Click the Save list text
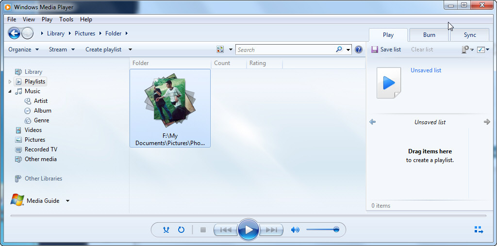Screen dimensions: 497x246 pyautogui.click(x=391, y=49)
